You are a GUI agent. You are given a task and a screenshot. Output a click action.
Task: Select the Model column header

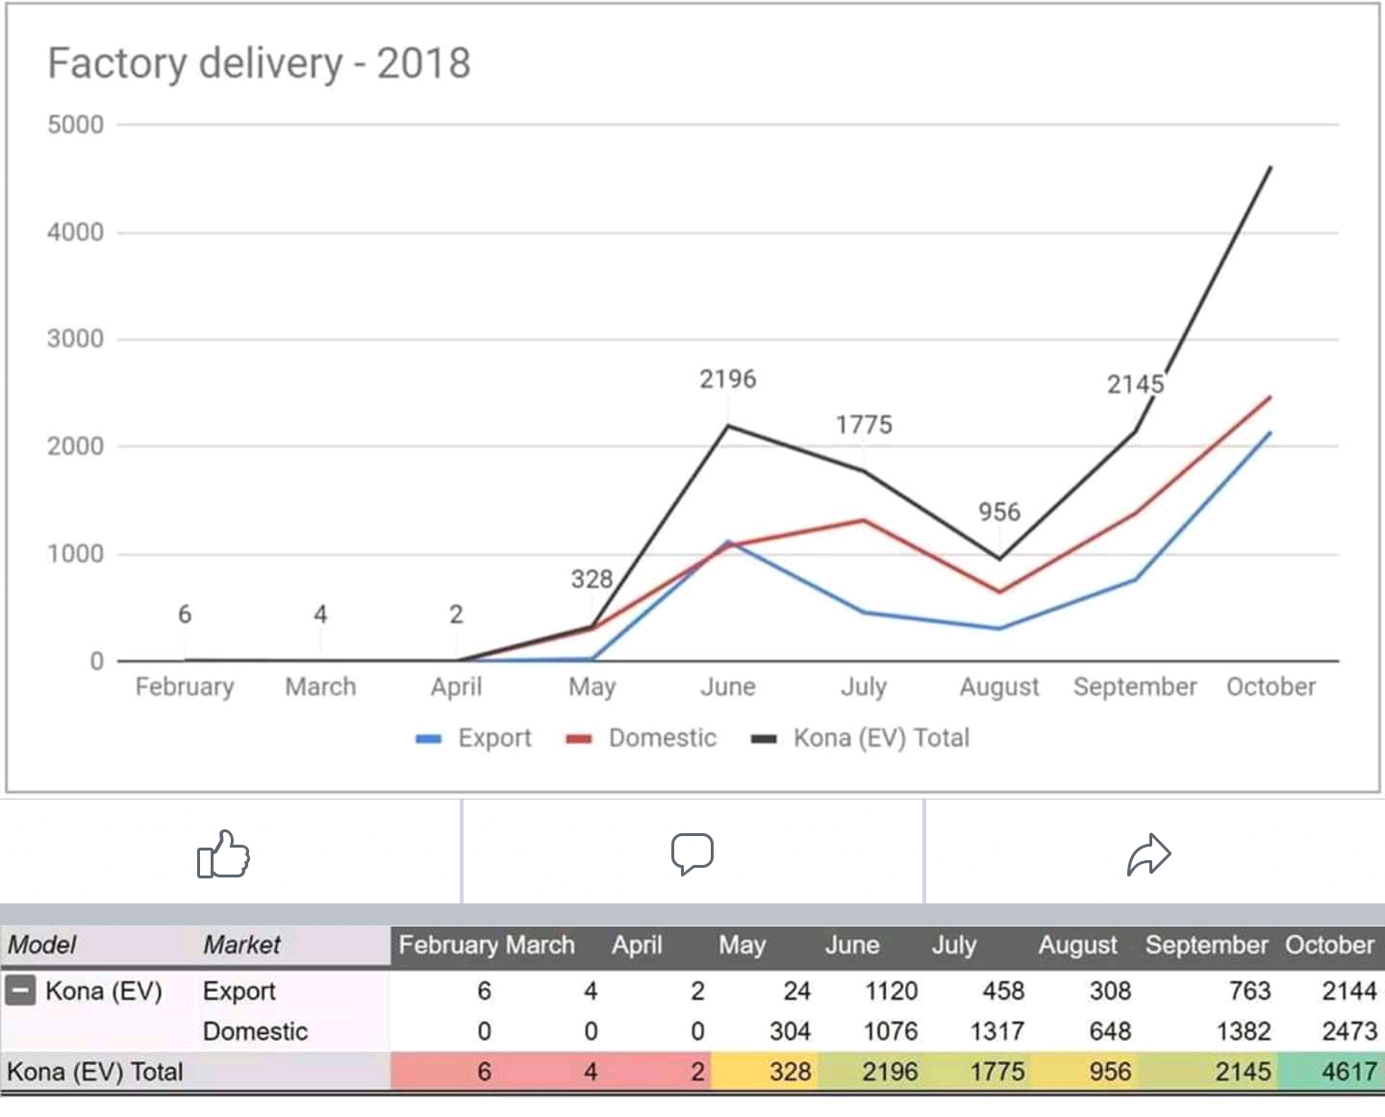(42, 945)
